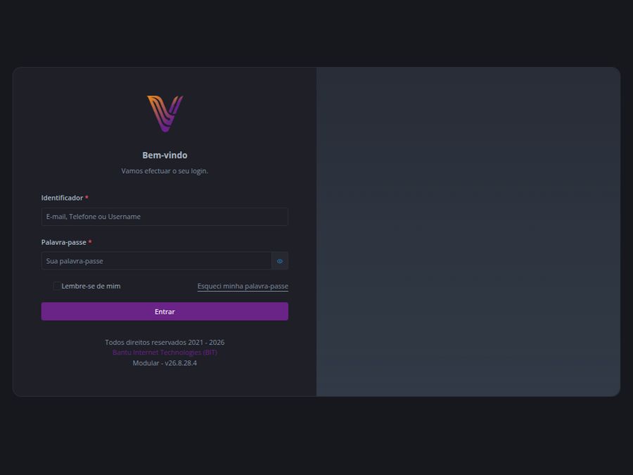This screenshot has width=633, height=475.
Task: Open the Esqueci minha palavra-passe link
Action: tap(243, 286)
